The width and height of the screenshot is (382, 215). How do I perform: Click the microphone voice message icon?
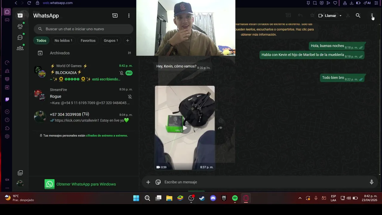coord(372,182)
